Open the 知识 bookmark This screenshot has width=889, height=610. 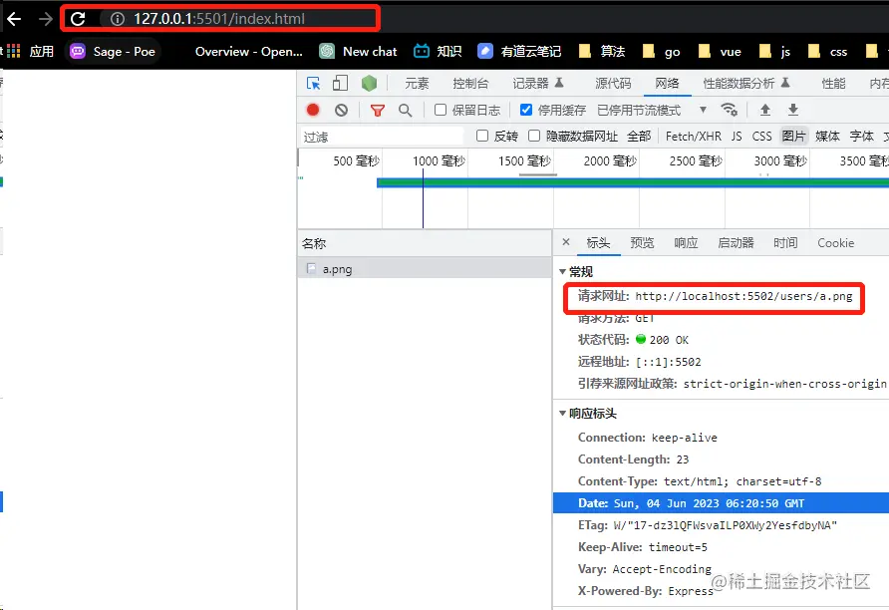point(438,52)
